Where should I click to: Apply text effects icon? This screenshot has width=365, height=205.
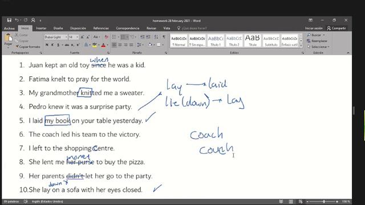coord(86,44)
